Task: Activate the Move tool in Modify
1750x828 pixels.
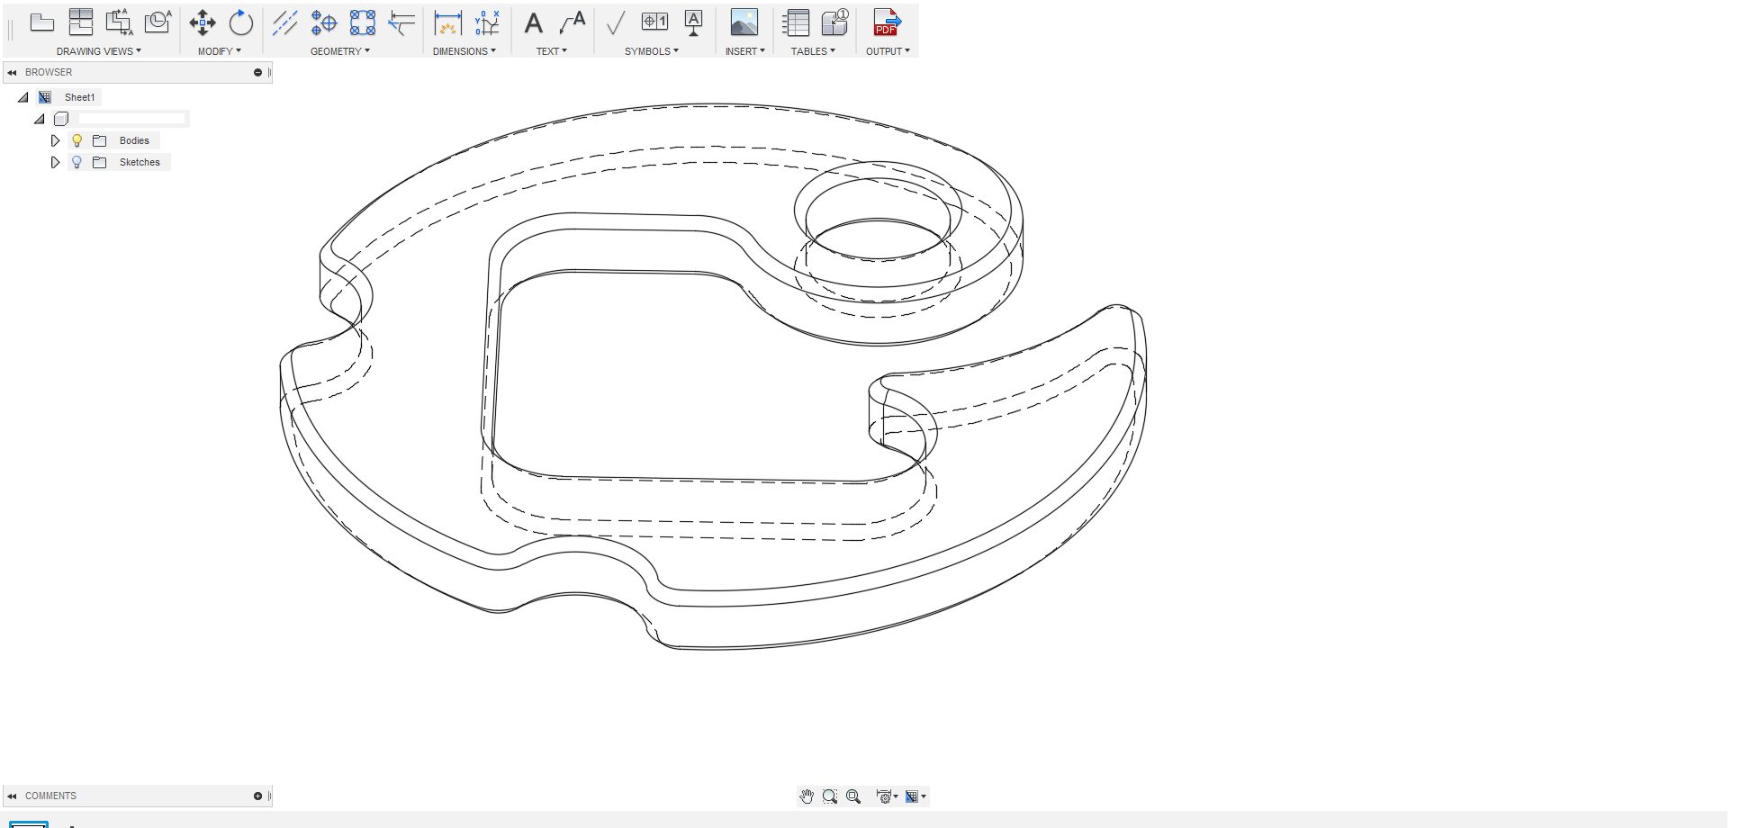Action: click(x=203, y=22)
